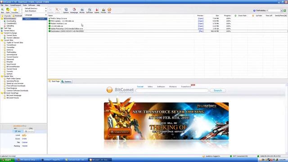
Task: Expand the Auto Shutdown submenu
Action: [35, 11]
